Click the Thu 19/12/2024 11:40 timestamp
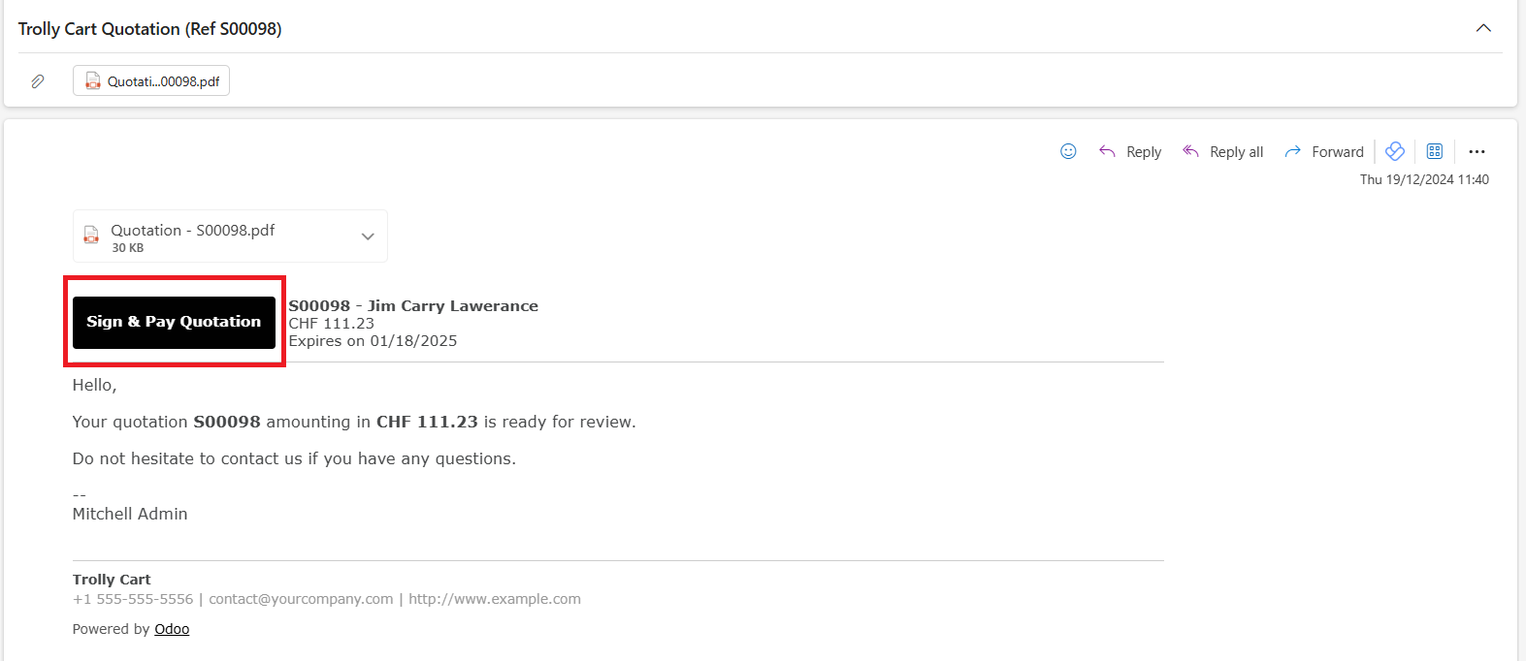 pyautogui.click(x=1423, y=179)
